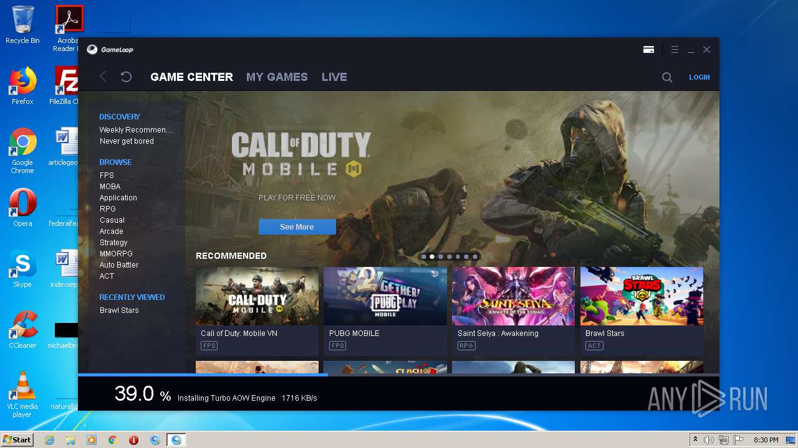
Task: Click the refresh icon in GameLoop
Action: [x=126, y=77]
